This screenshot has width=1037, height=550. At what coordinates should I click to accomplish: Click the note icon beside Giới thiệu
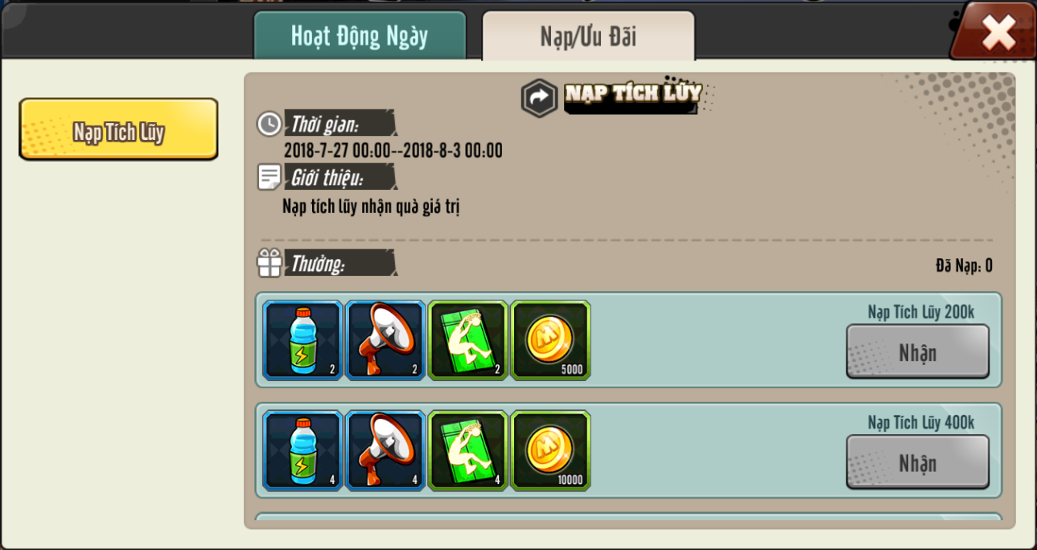click(270, 177)
